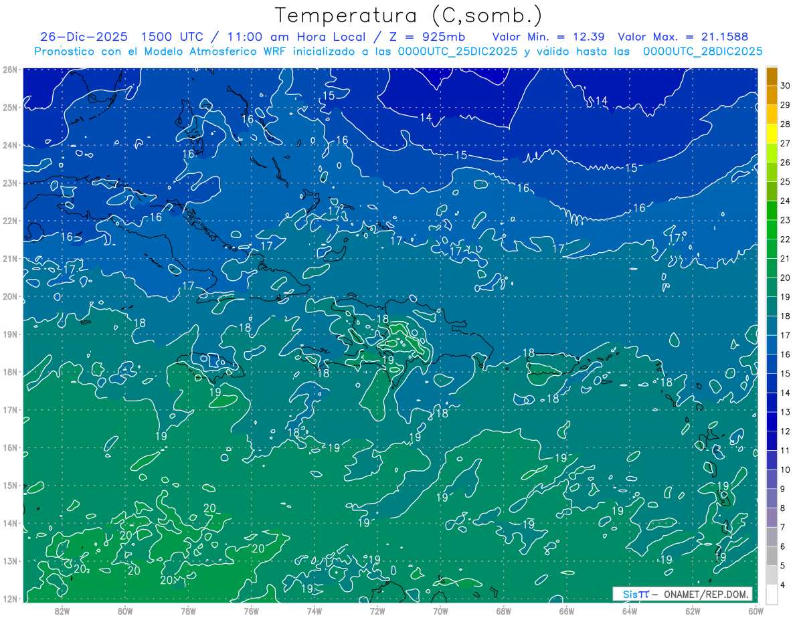
Task: Click the '22N' latitude axis label
Action: [10, 221]
